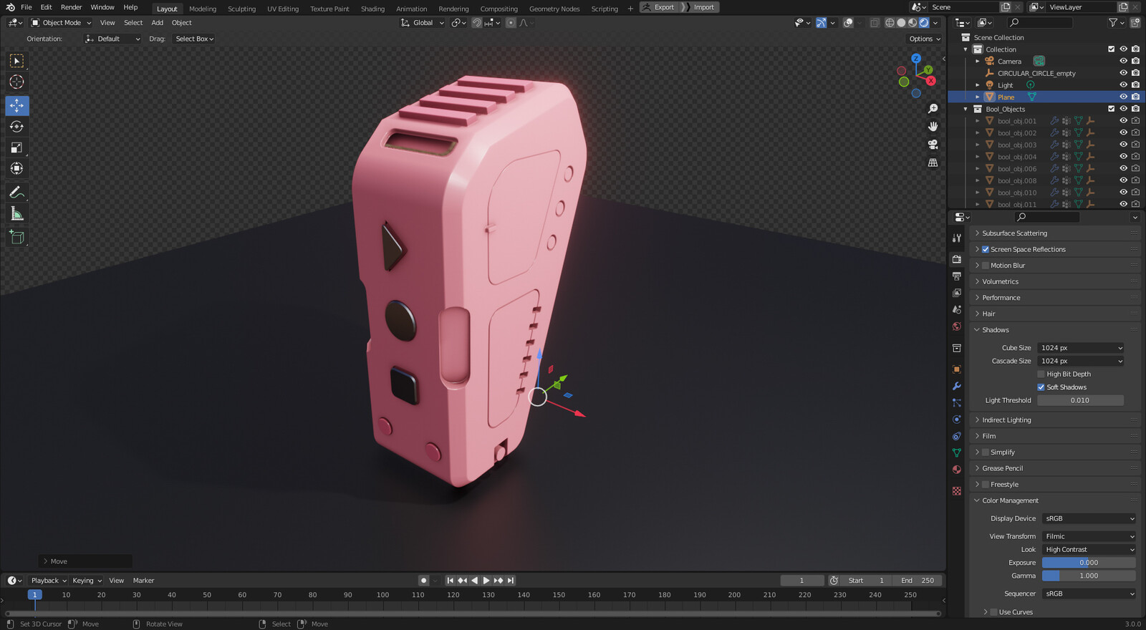Toggle visibility of bool_obj.001
This screenshot has height=630, width=1146.
(x=1123, y=121)
